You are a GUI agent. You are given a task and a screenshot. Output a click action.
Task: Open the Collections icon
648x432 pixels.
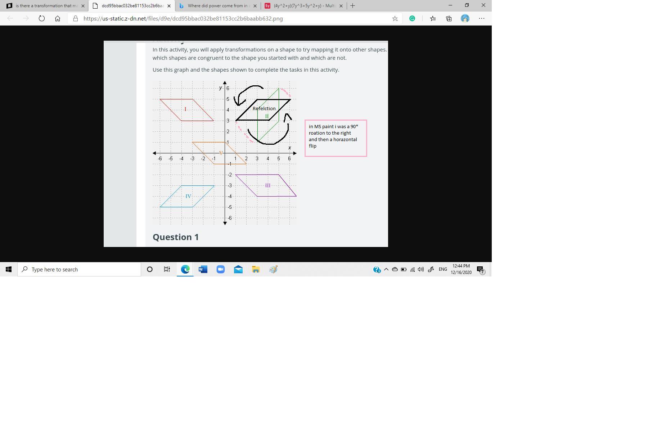pos(449,18)
